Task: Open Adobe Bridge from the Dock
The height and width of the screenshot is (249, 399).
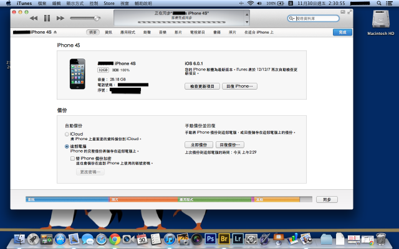Action: (224, 239)
